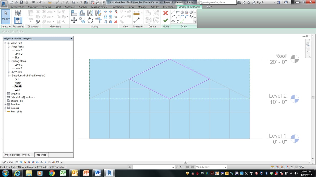
Task: Switch to the Properties panel tab
Action: tap(41, 155)
